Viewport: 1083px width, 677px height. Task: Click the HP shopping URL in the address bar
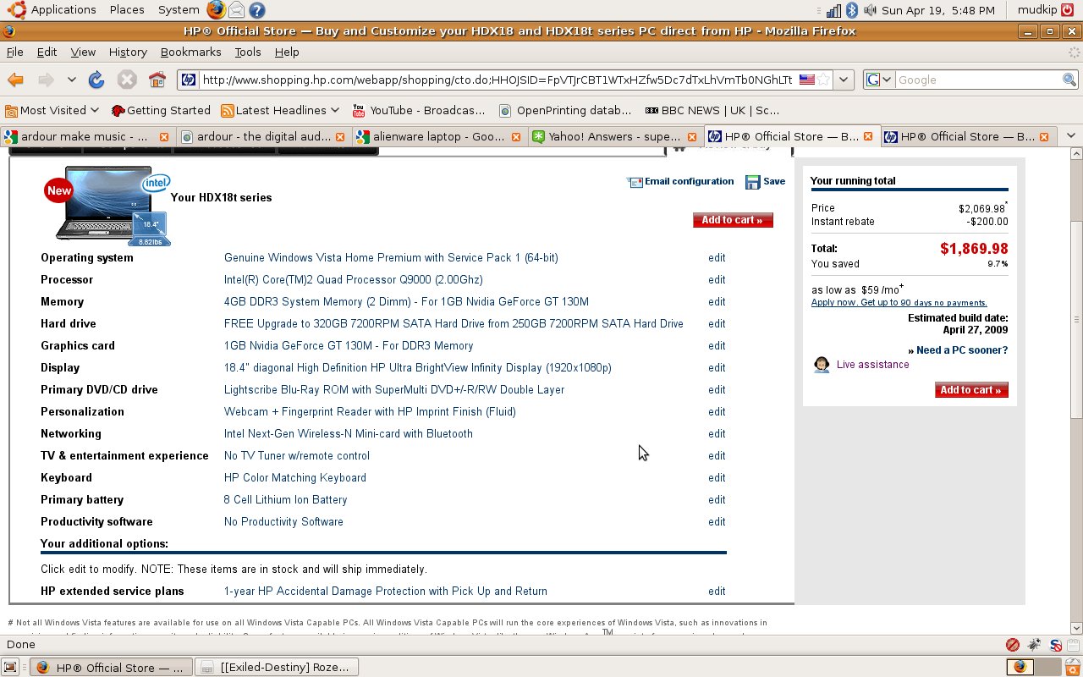point(498,80)
